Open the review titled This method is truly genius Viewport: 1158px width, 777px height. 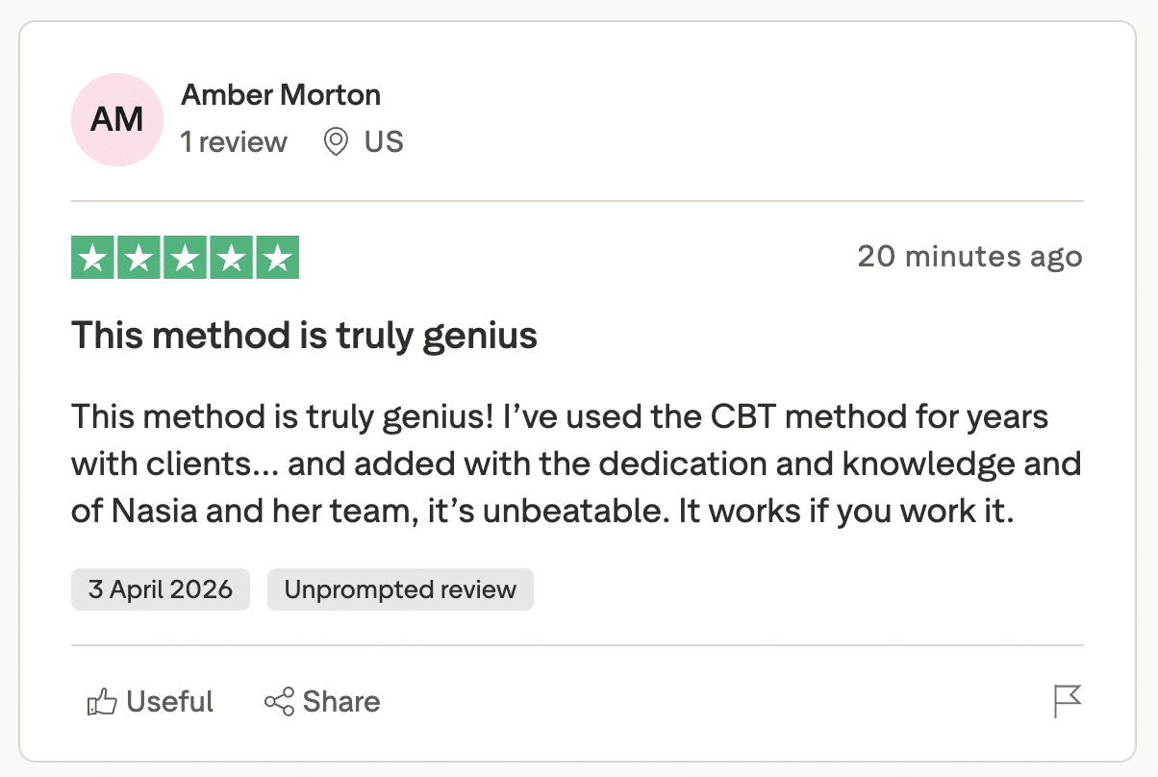click(x=304, y=336)
